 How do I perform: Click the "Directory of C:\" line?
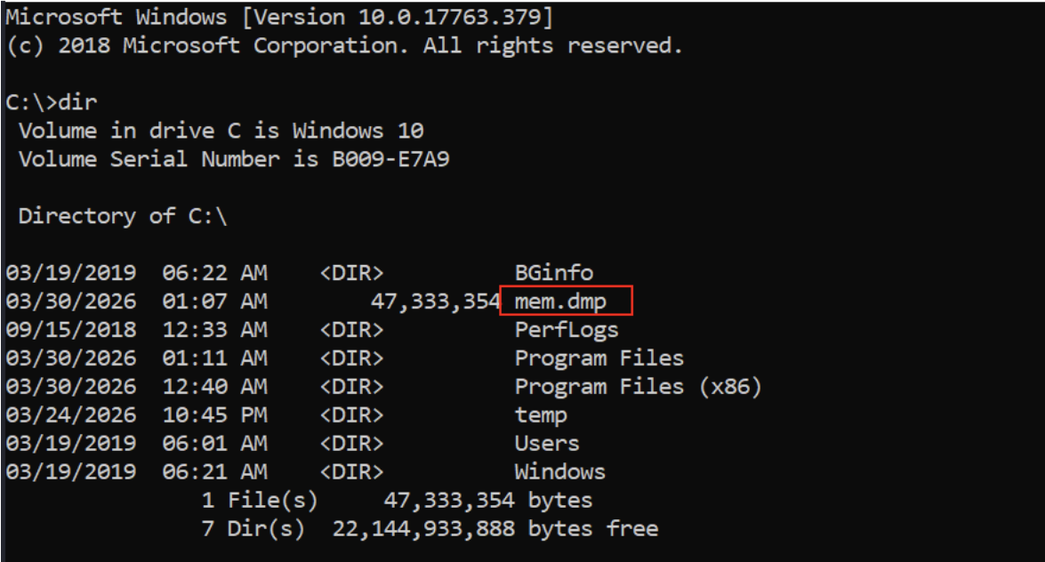point(123,216)
